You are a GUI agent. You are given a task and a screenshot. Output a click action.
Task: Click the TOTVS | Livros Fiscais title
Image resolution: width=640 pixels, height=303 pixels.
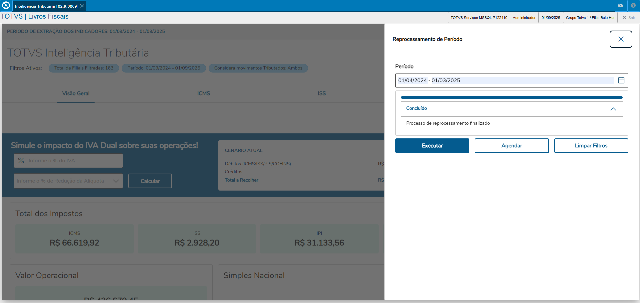coord(35,16)
